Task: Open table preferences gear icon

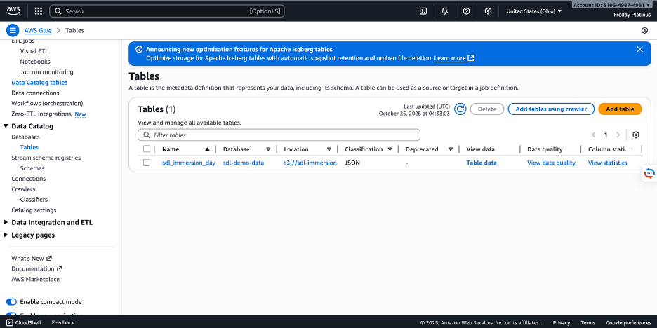Action: click(x=636, y=135)
